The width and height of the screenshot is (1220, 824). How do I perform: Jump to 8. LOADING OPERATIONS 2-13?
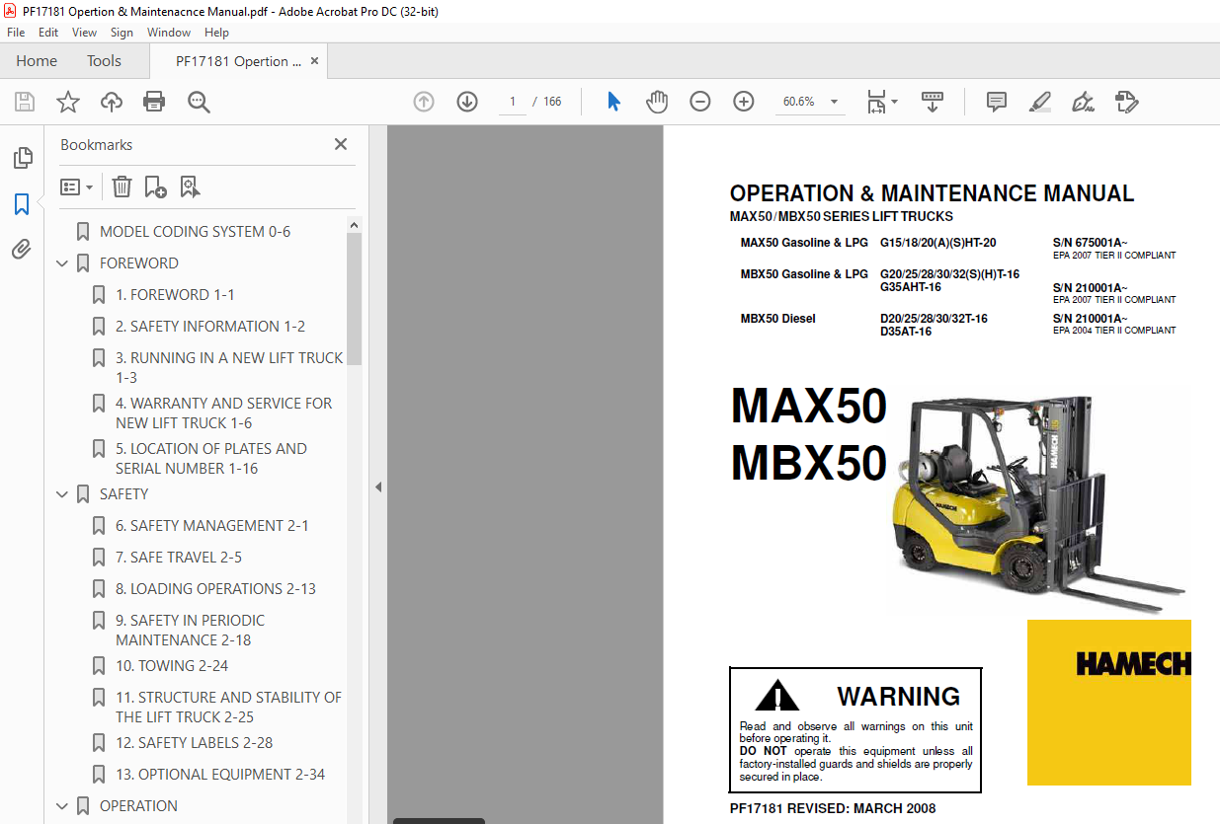[x=215, y=589]
